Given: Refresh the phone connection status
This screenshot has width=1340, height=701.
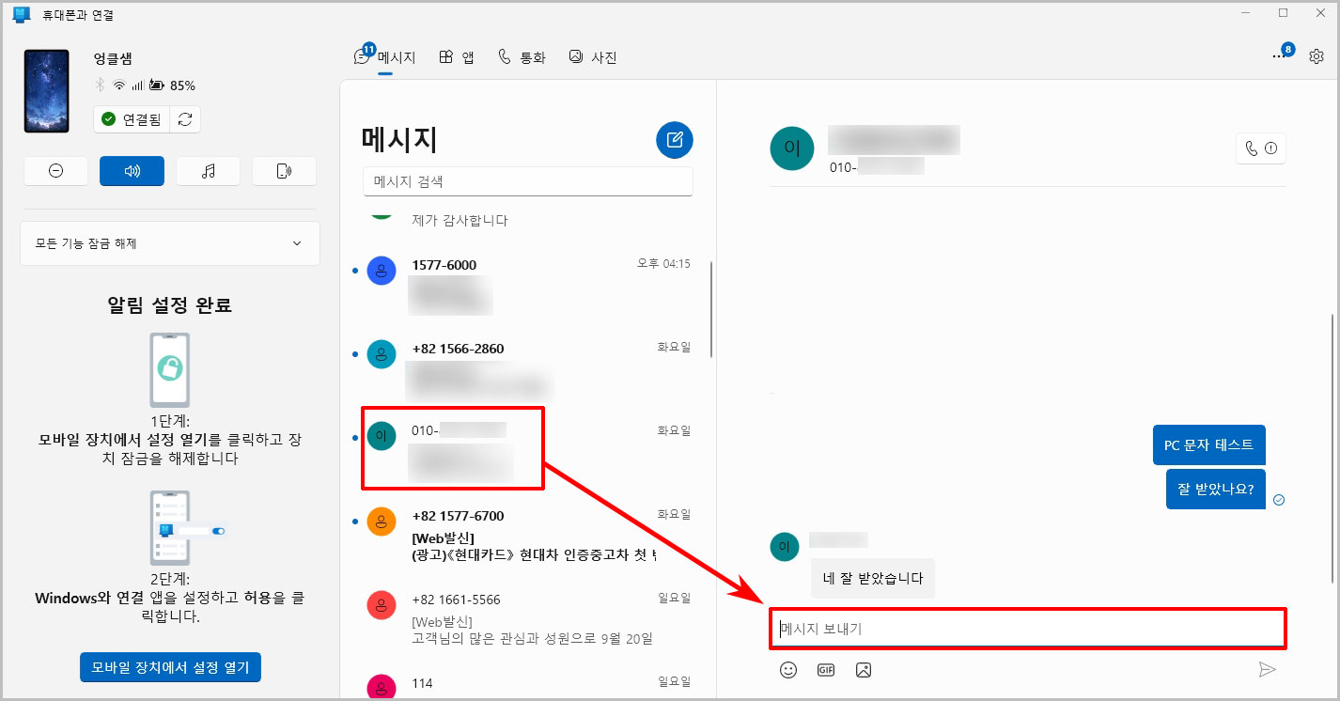Looking at the screenshot, I should (184, 119).
